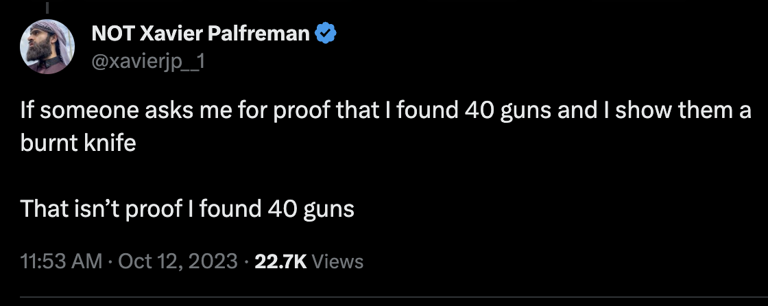The image size is (768, 306).
Task: Click the blue verified checkmark badge
Action: coord(325,32)
